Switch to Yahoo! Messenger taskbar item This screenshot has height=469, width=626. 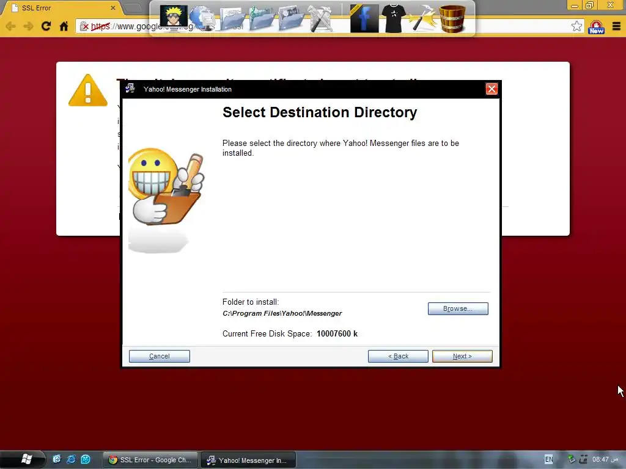pos(248,460)
